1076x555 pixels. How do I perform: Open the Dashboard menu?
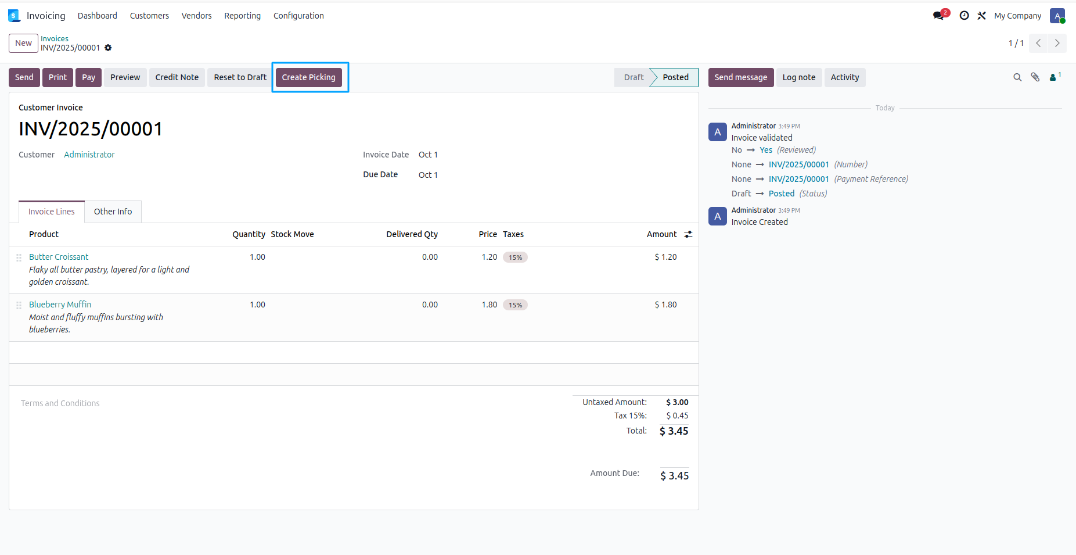98,16
